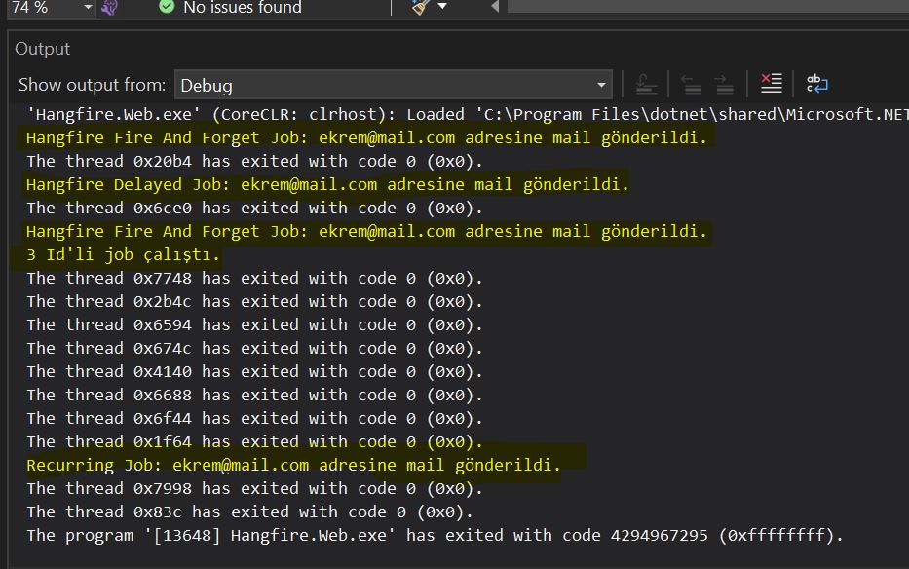The height and width of the screenshot is (569, 909).
Task: Click the thread 0x83c exited line
Action: click(249, 512)
